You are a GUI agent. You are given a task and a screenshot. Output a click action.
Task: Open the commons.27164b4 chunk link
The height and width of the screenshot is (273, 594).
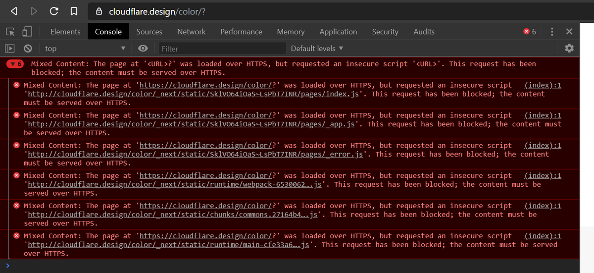172,215
